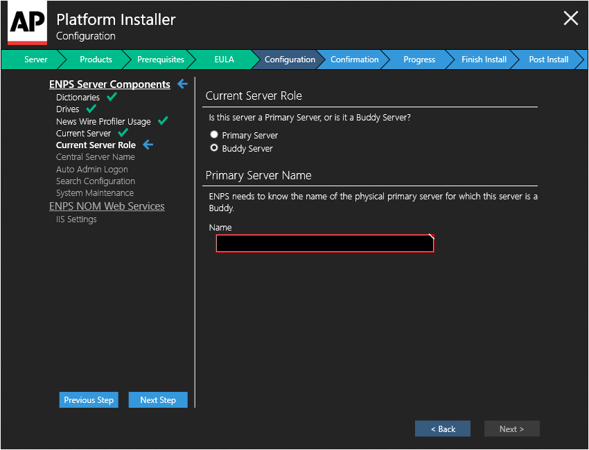Select the Buddy Server radio button
Screen dimensions: 589x450
click(214, 148)
